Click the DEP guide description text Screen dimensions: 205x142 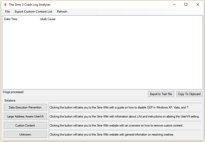tap(119, 107)
